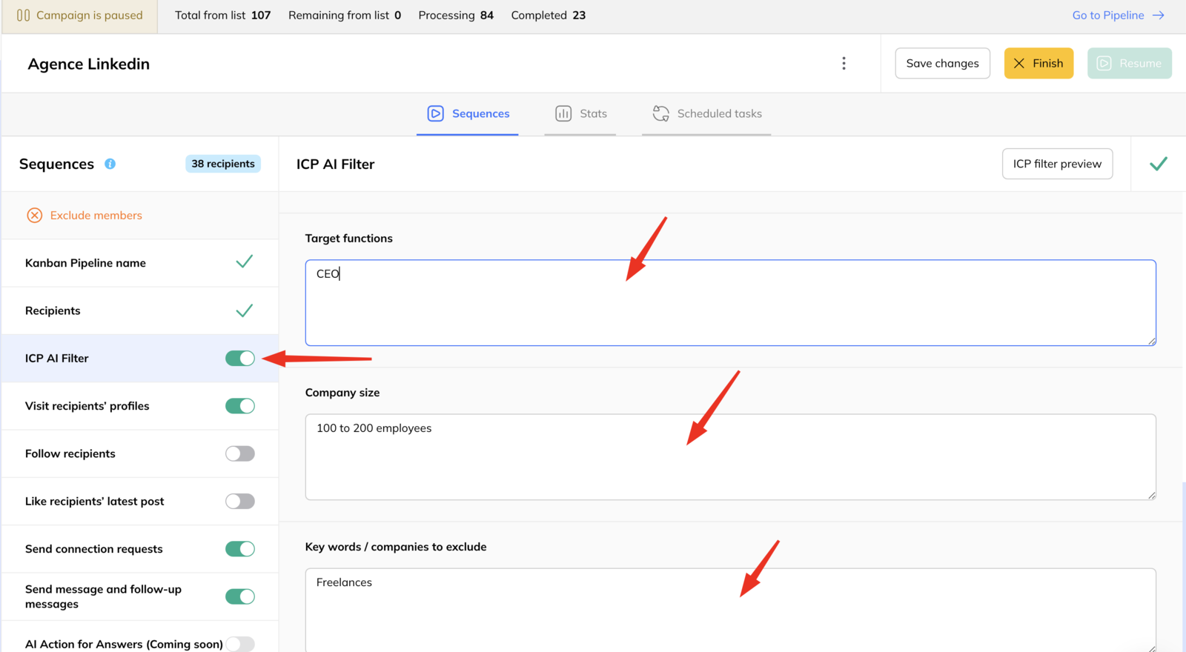Click the 38 recipients badge

pyautogui.click(x=223, y=164)
